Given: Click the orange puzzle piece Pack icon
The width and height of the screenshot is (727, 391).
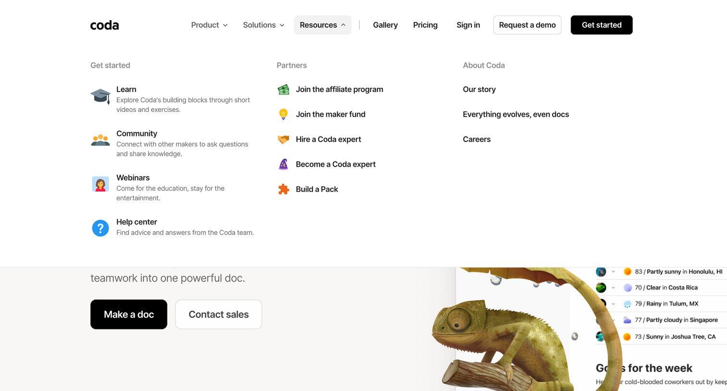Looking at the screenshot, I should [284, 189].
